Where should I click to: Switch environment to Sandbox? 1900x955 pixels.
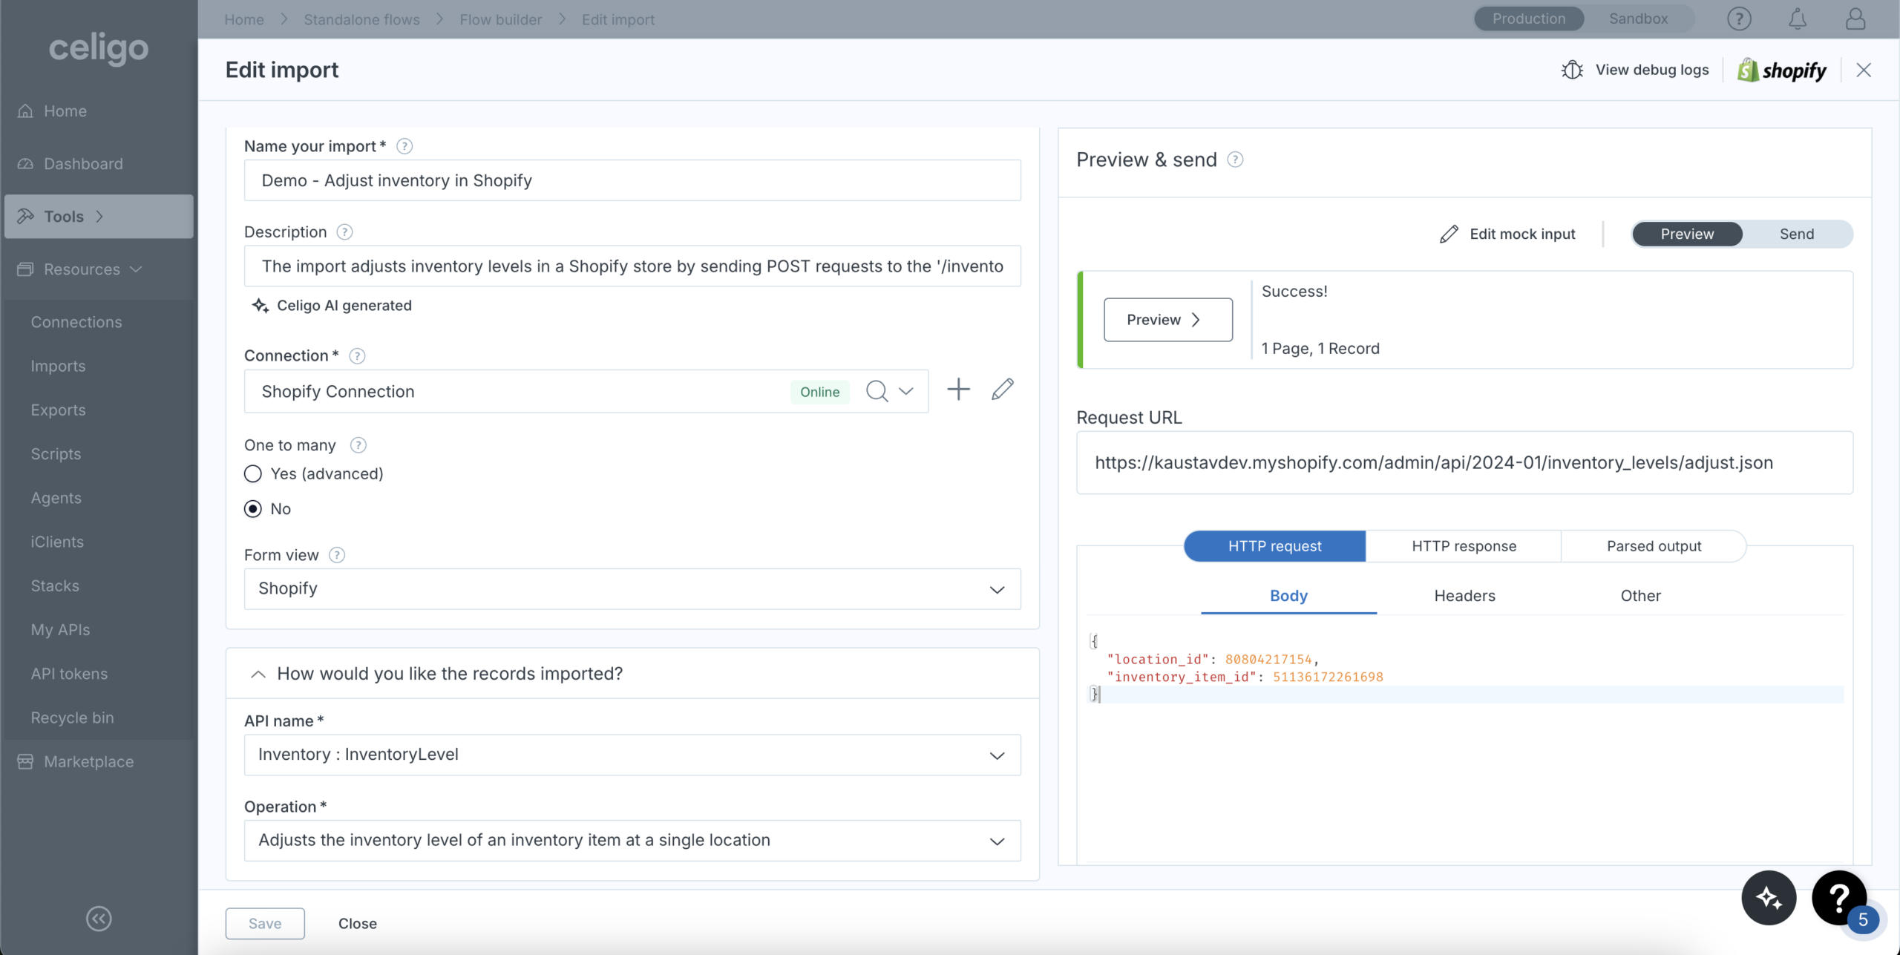pos(1638,19)
